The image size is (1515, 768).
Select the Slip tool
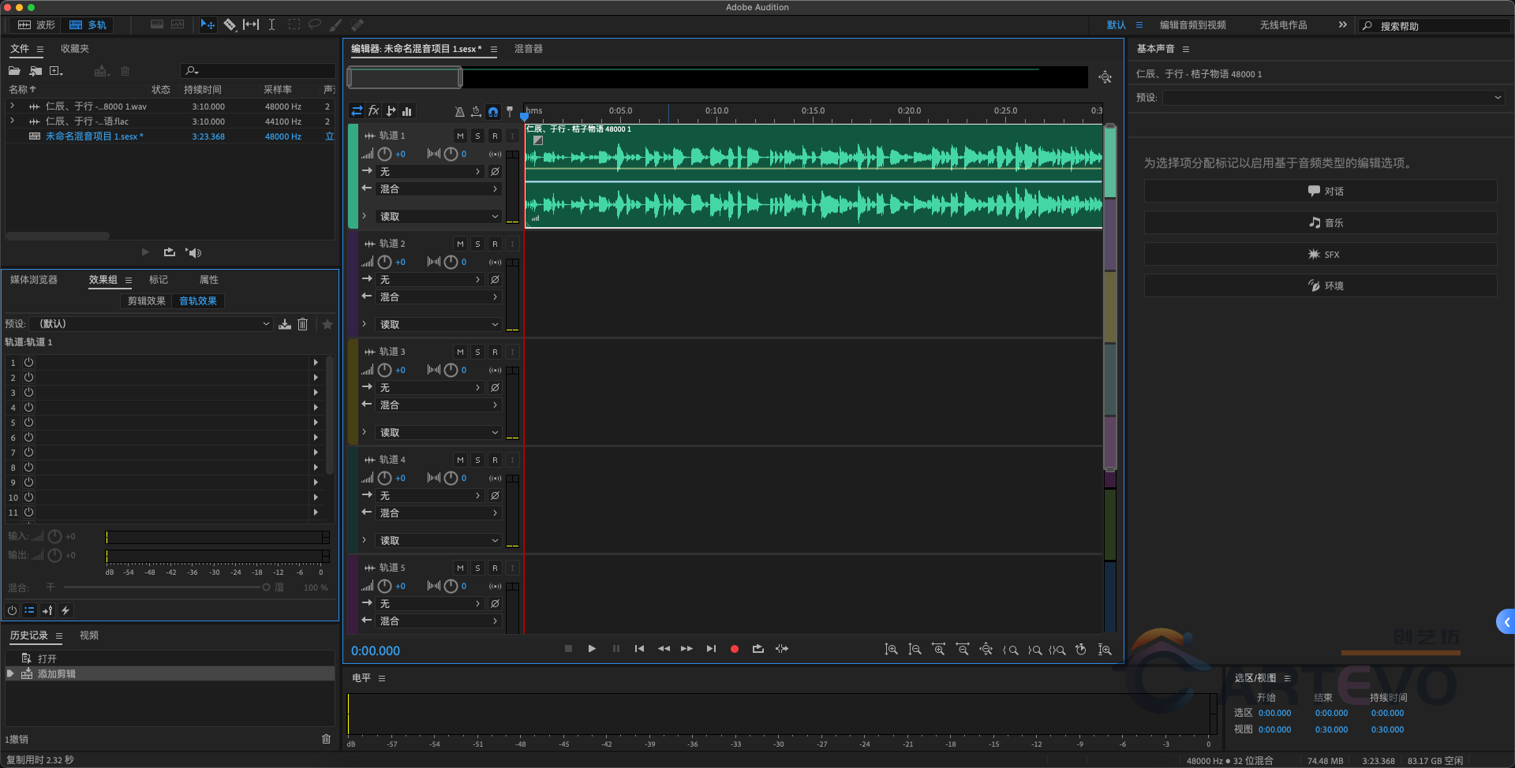click(251, 24)
